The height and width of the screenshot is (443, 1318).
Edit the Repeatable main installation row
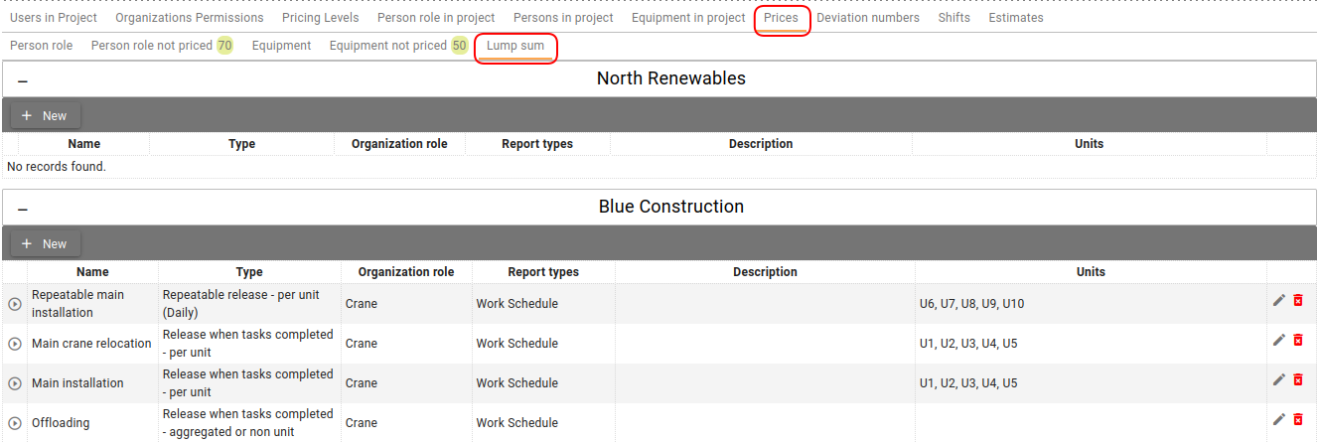coord(1279,300)
